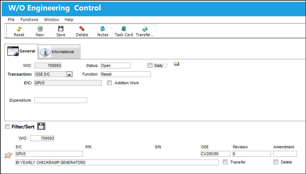Click the E/C cell GPU5 in the lower list

point(49,154)
